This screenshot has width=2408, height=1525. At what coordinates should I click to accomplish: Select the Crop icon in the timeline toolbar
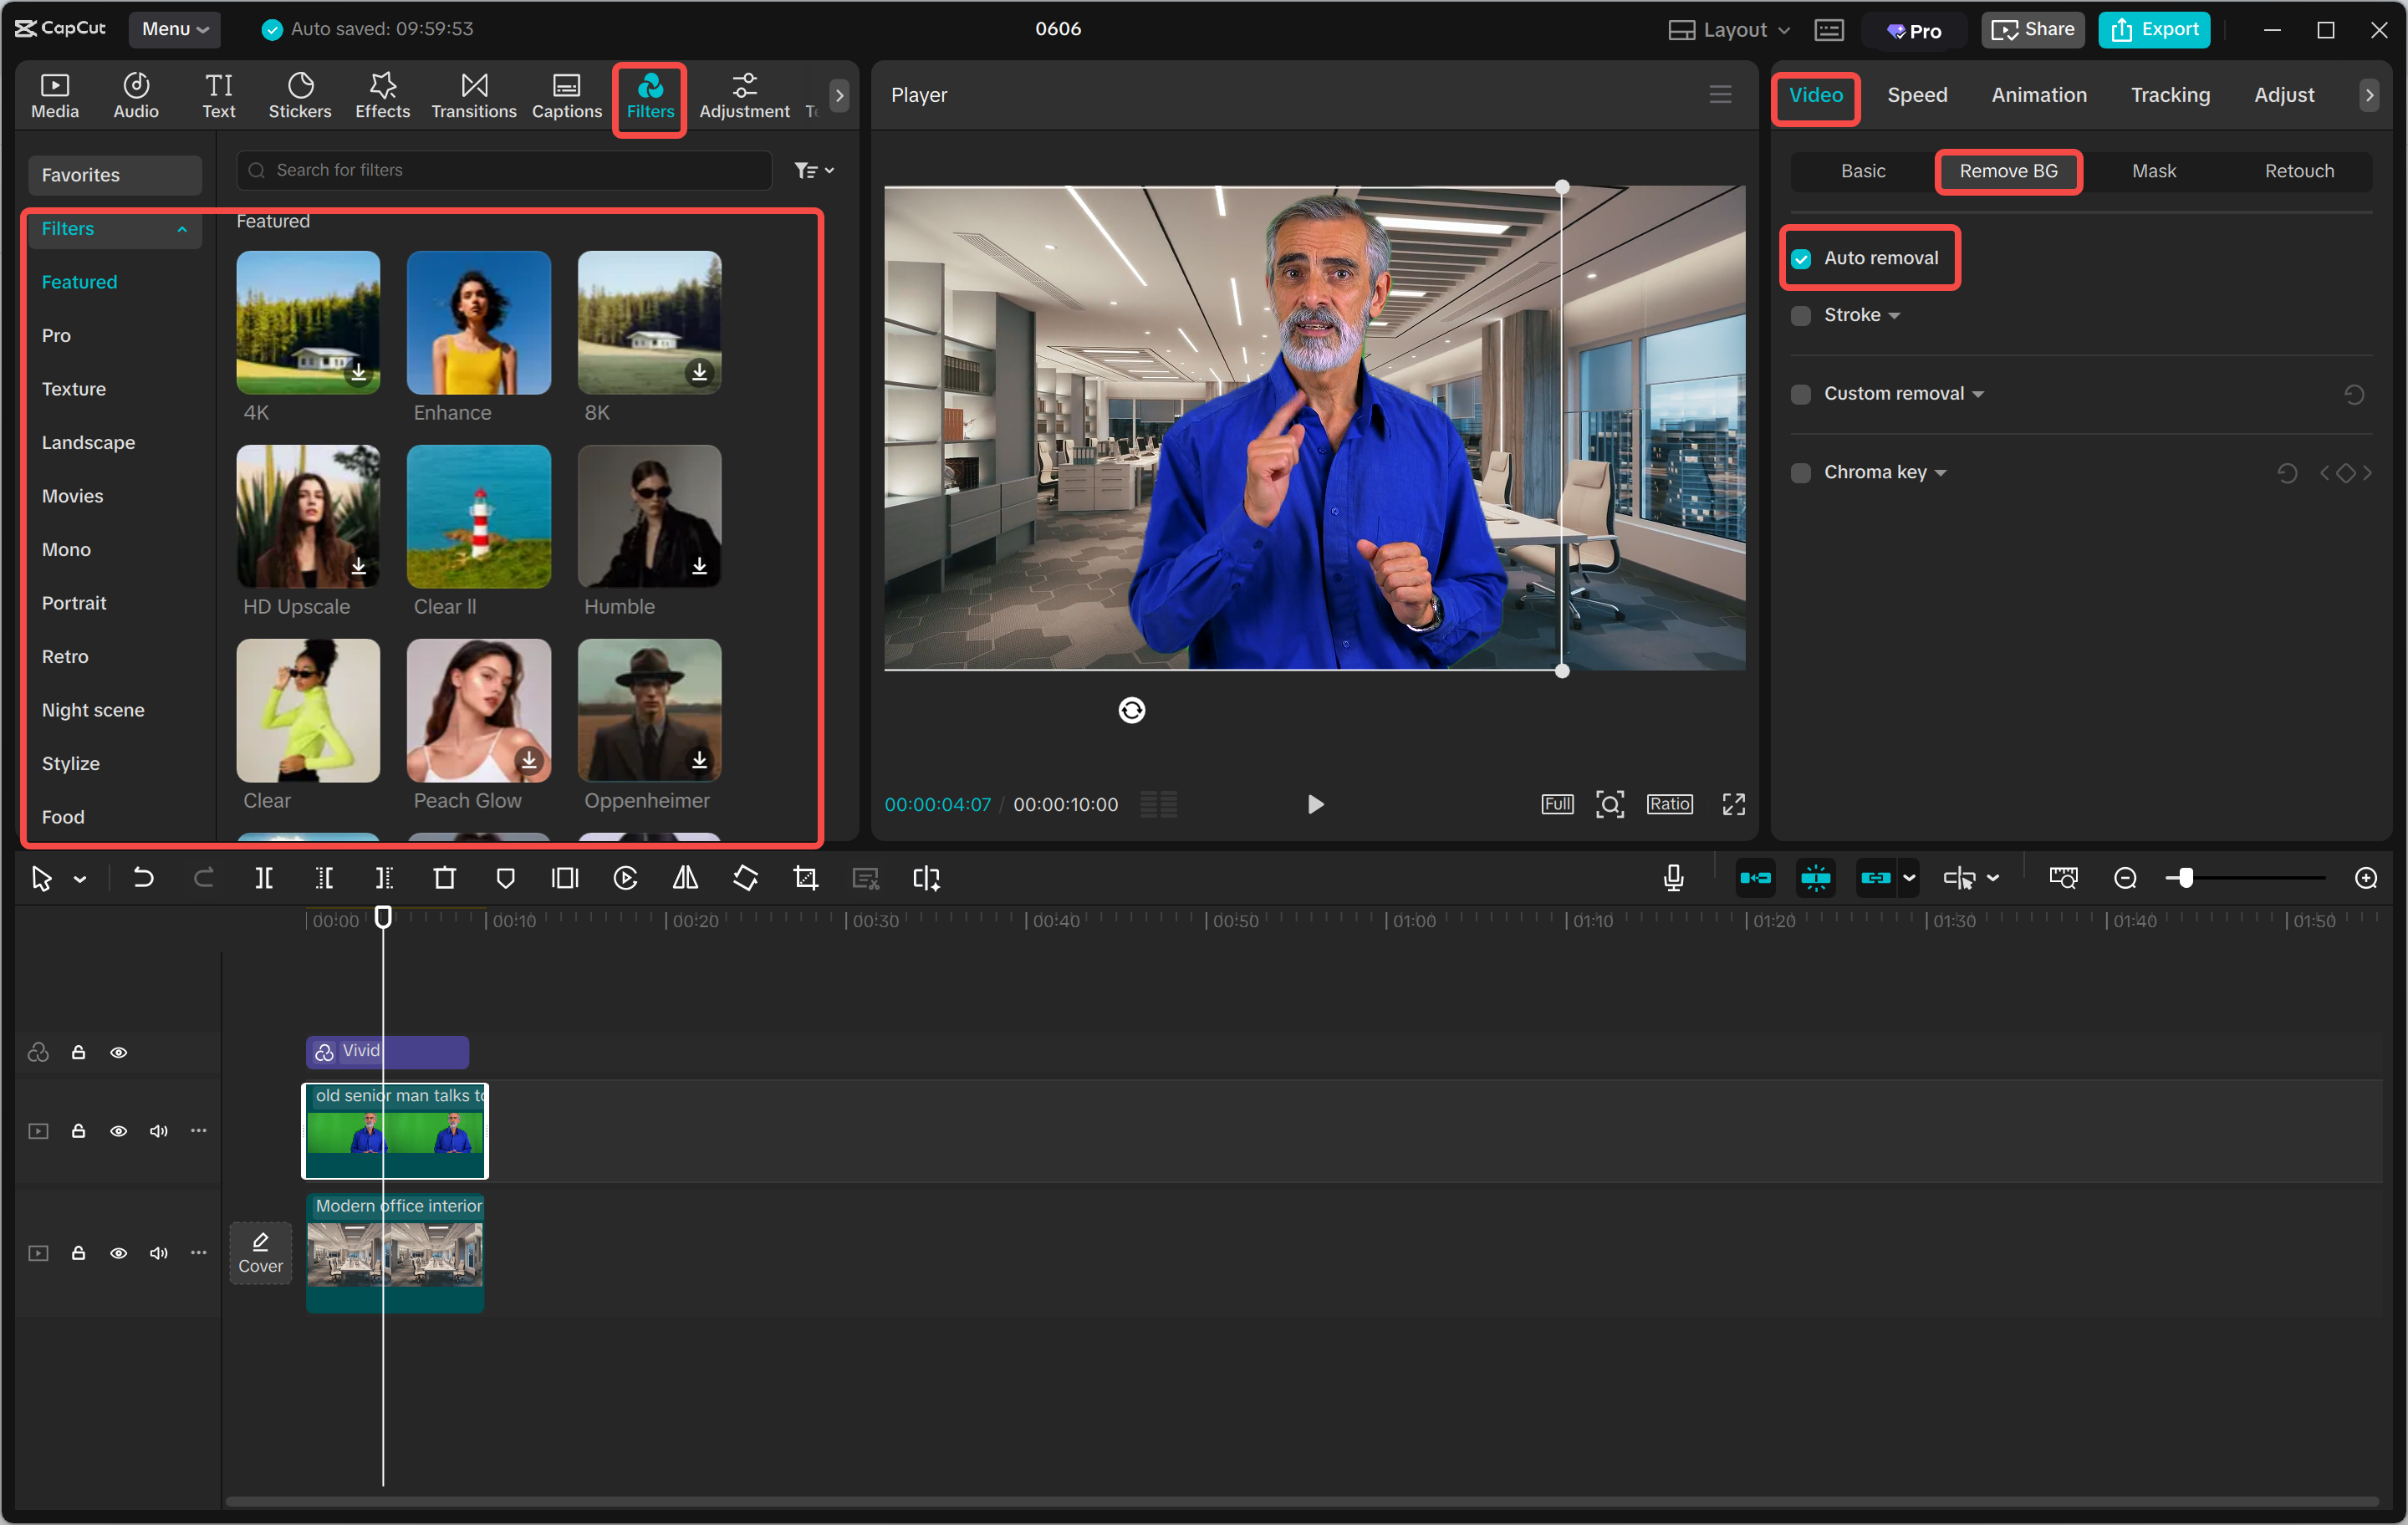pyautogui.click(x=805, y=878)
